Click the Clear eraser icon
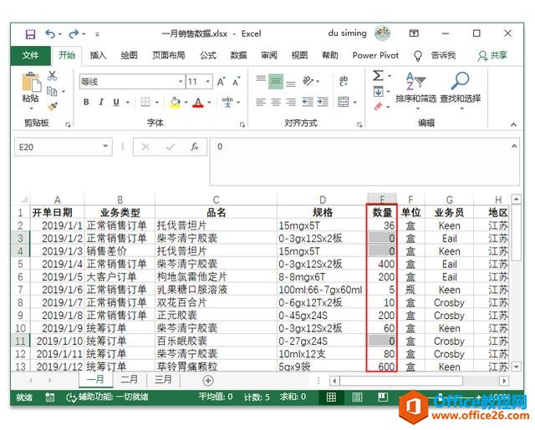The height and width of the screenshot is (430, 535). pyautogui.click(x=378, y=107)
